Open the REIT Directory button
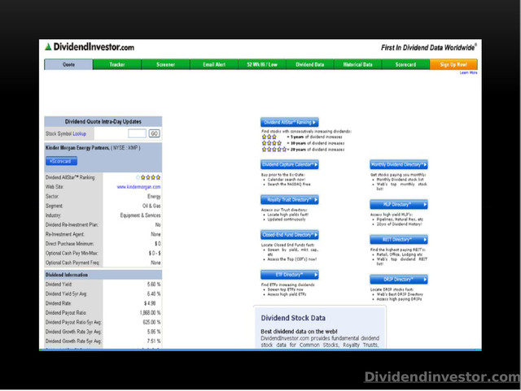This screenshot has height=391, width=521. click(399, 239)
